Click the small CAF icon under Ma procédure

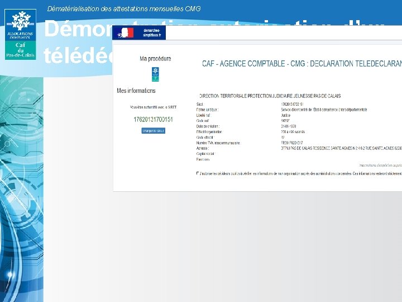(155, 74)
